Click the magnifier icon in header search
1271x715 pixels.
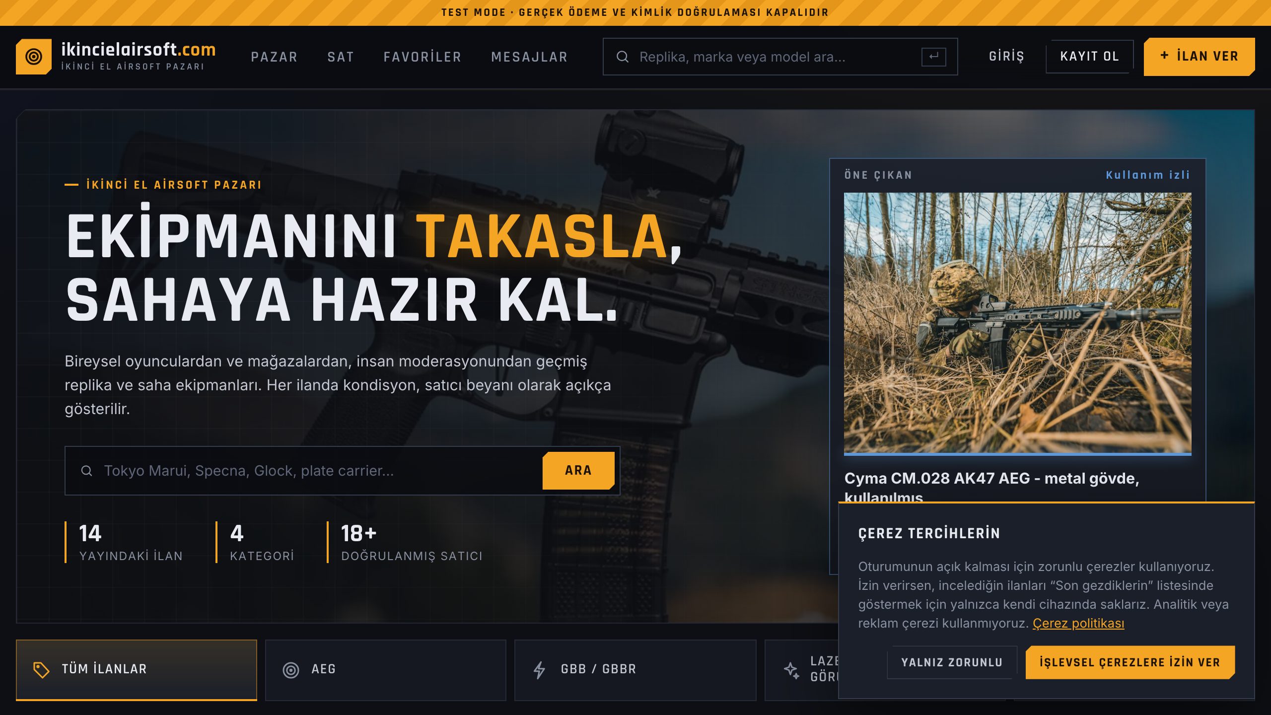tap(623, 57)
